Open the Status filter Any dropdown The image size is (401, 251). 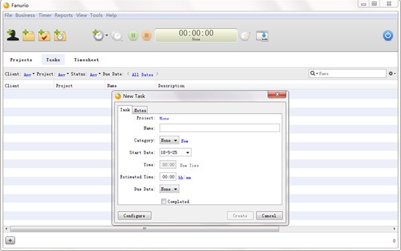[95, 75]
